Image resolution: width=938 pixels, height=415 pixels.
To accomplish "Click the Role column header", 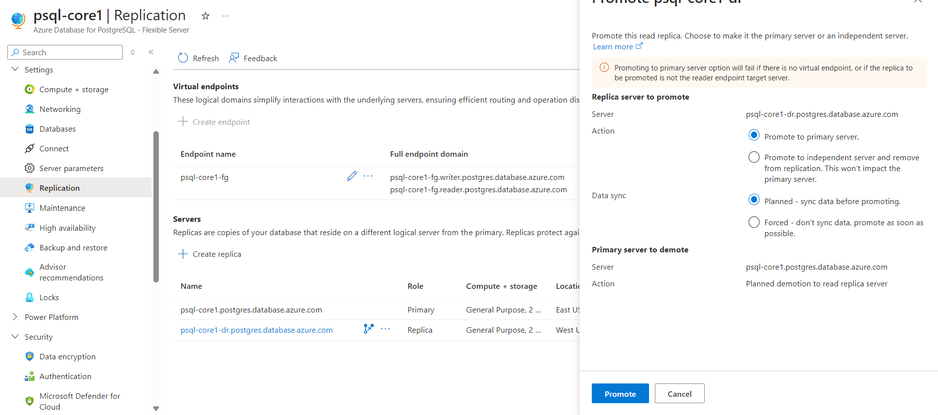I will tap(415, 286).
